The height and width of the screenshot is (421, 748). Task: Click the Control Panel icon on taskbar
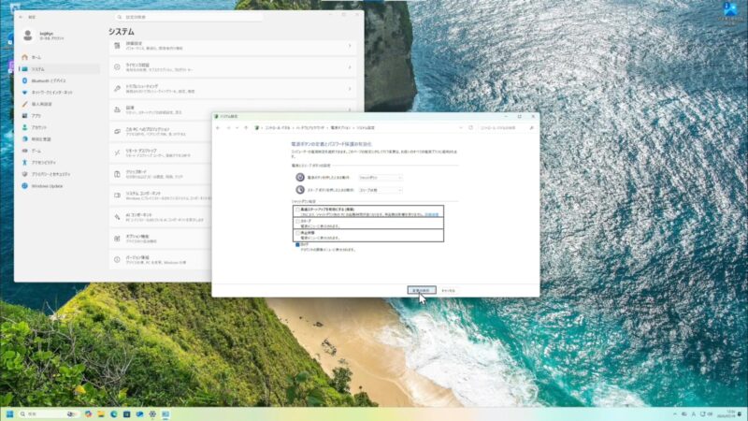tap(165, 414)
